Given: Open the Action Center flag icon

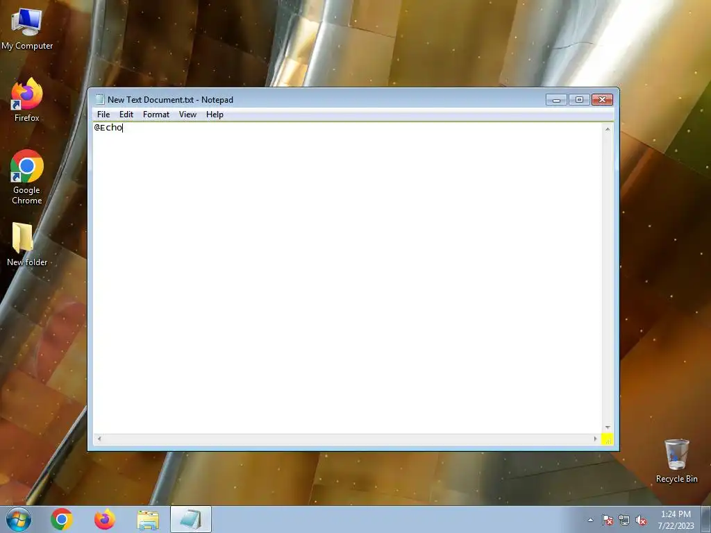Looking at the screenshot, I should [607, 520].
